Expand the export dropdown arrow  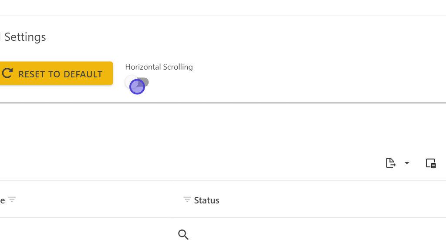407,163
